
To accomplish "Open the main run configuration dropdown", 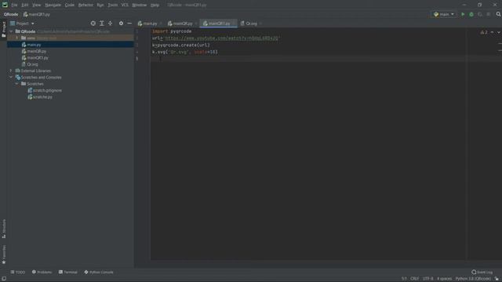I will (444, 14).
